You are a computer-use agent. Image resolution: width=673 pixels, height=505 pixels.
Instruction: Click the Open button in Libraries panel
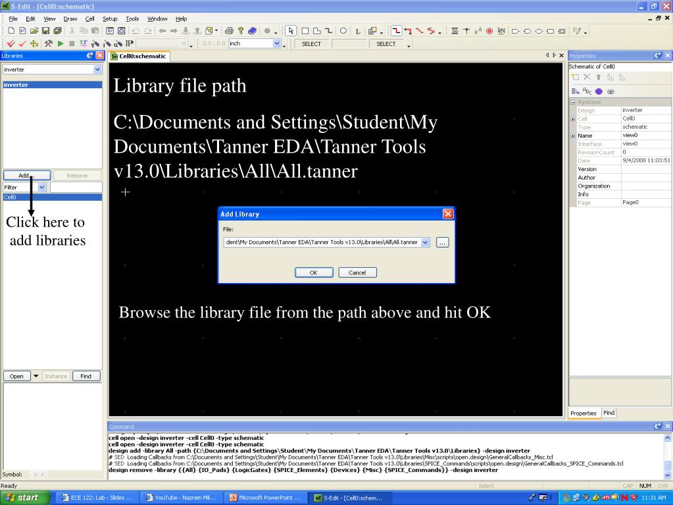click(16, 376)
